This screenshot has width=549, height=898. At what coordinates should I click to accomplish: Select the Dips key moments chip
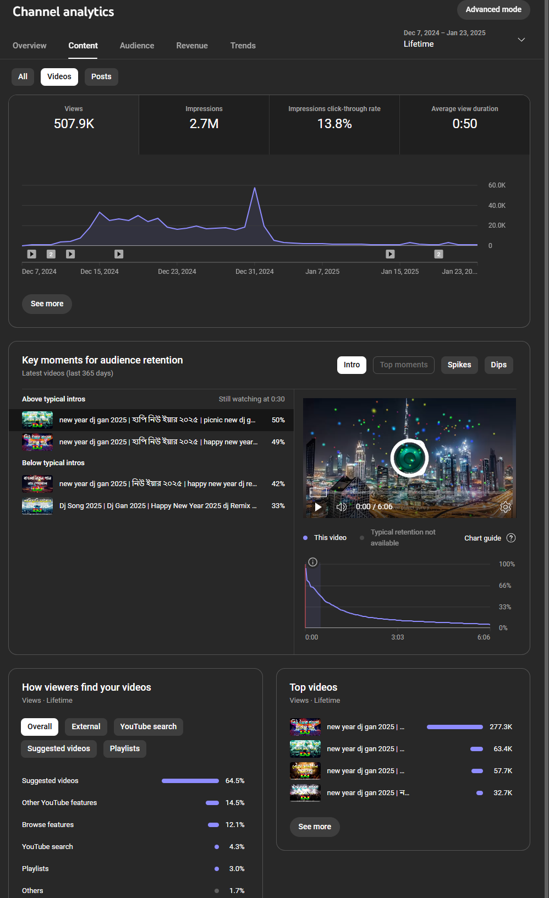click(x=499, y=365)
